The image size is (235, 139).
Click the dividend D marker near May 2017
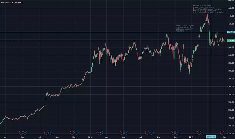pyautogui.click(x=25, y=132)
